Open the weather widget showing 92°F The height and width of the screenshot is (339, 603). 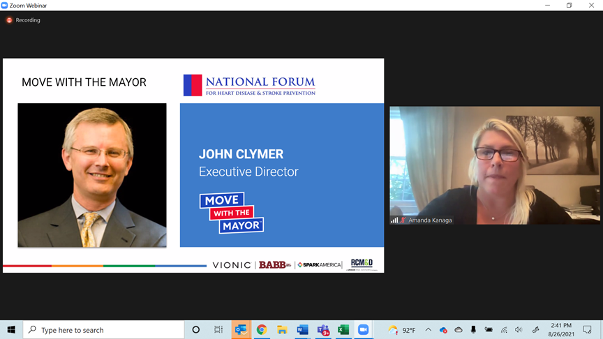click(402, 330)
